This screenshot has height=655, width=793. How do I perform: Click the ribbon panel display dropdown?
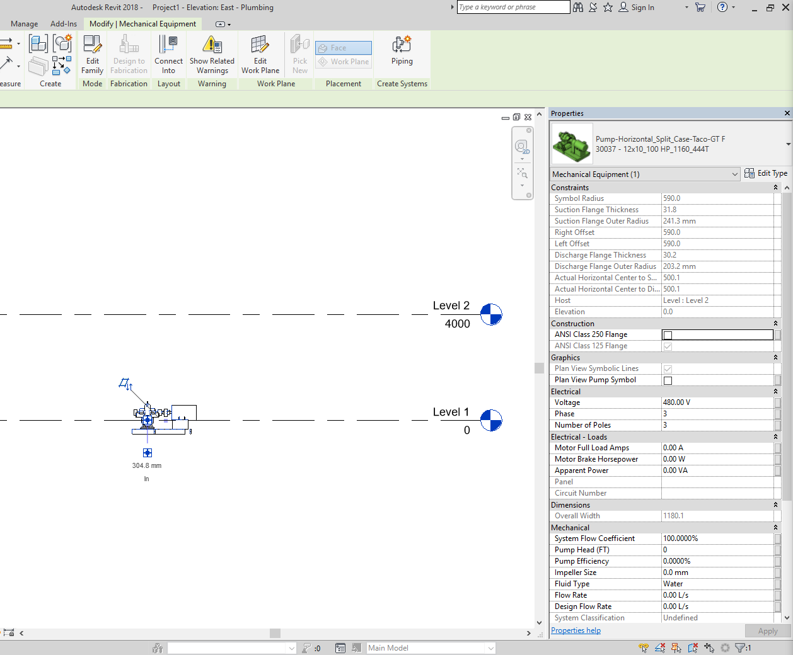point(223,24)
